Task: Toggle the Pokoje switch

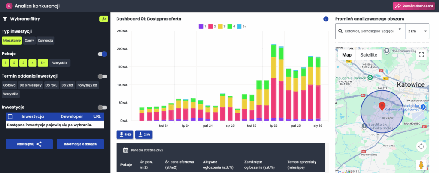Action: (102, 54)
